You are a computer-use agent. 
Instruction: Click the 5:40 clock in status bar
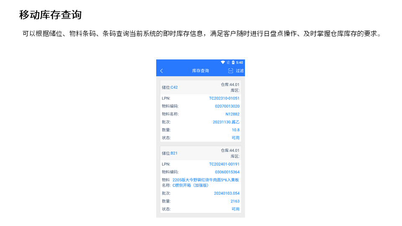(x=240, y=62)
